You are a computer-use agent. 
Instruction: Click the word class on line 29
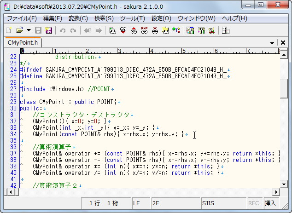pos(28,102)
